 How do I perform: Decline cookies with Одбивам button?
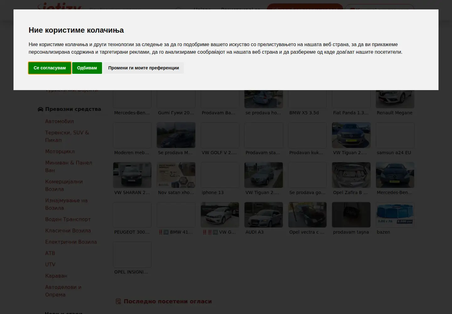click(x=87, y=68)
